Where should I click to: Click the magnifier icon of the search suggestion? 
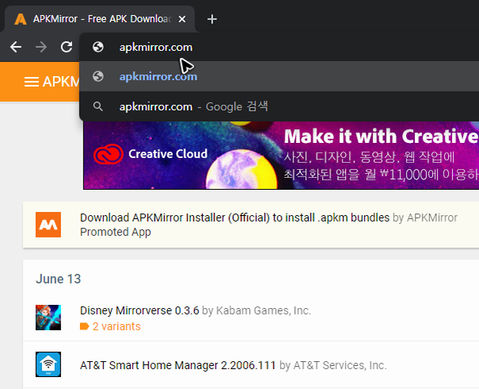point(98,106)
